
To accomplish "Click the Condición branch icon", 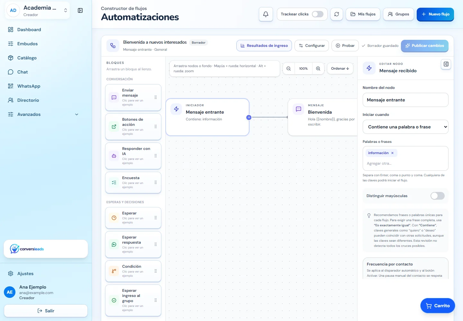I will click(x=114, y=271).
